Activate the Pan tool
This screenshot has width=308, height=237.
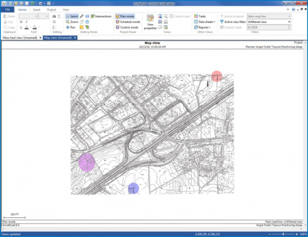pyautogui.click(x=70, y=27)
